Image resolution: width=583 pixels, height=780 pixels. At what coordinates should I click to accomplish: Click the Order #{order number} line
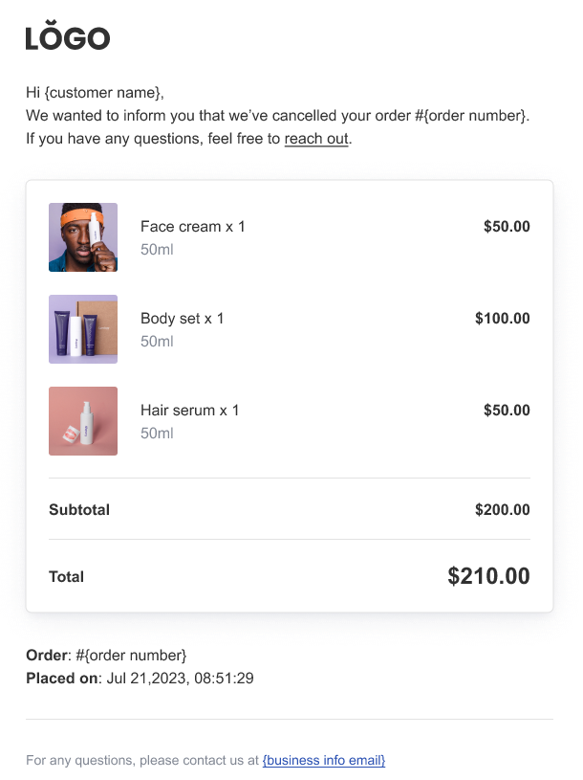click(106, 656)
